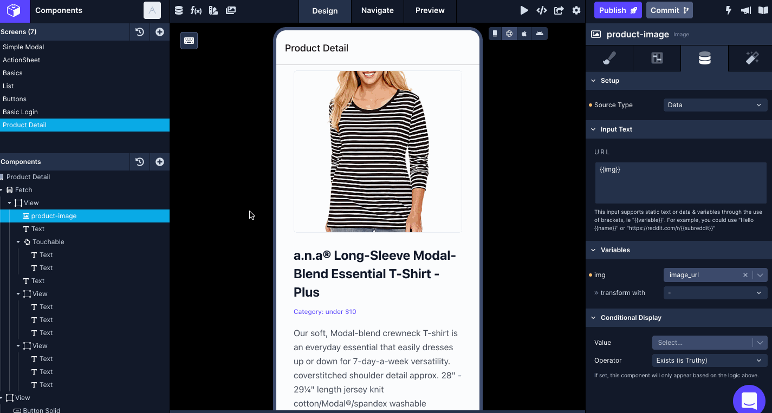Open announcements megaphone icon
This screenshot has height=413, width=772.
tap(746, 10)
